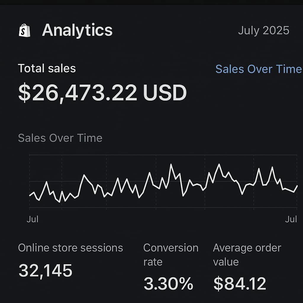Open the Online store sessions metric label
The height and width of the screenshot is (303, 303).
pos(70,248)
